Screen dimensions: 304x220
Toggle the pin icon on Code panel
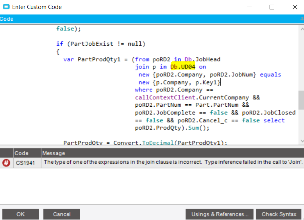[x=302, y=19]
